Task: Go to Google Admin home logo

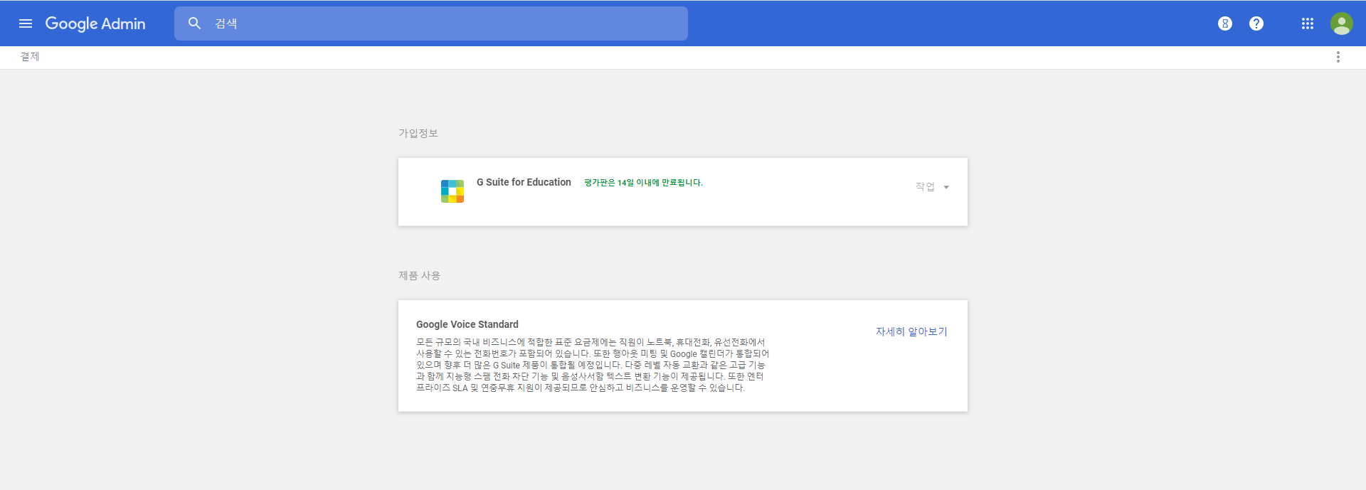Action: [95, 23]
